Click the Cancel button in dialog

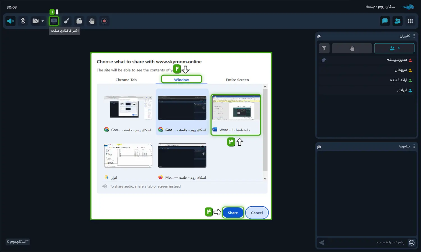tap(257, 213)
